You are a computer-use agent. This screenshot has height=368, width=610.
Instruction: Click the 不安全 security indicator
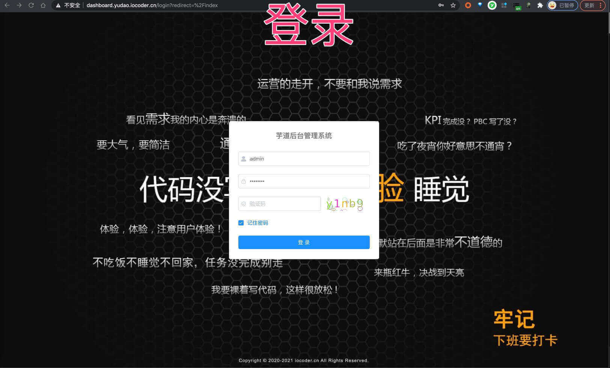pos(70,5)
